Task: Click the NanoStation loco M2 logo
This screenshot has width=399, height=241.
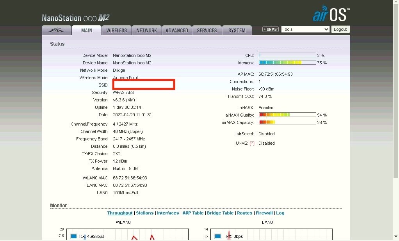Action: click(x=76, y=18)
